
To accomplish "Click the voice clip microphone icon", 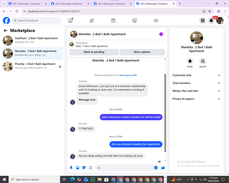I will 71,168.
